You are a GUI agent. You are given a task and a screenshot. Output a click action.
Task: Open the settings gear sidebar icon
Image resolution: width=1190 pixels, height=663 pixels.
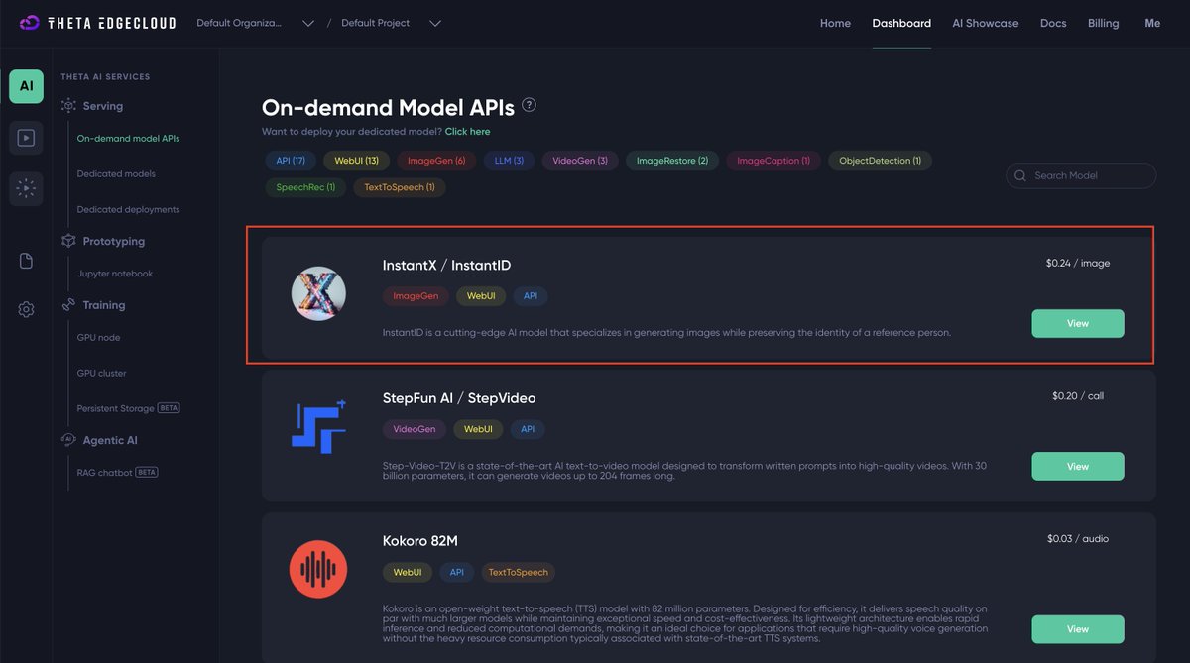pos(26,309)
